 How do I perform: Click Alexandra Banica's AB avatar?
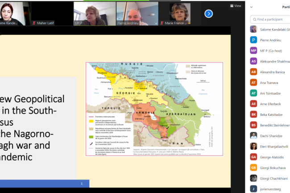coord(253,72)
